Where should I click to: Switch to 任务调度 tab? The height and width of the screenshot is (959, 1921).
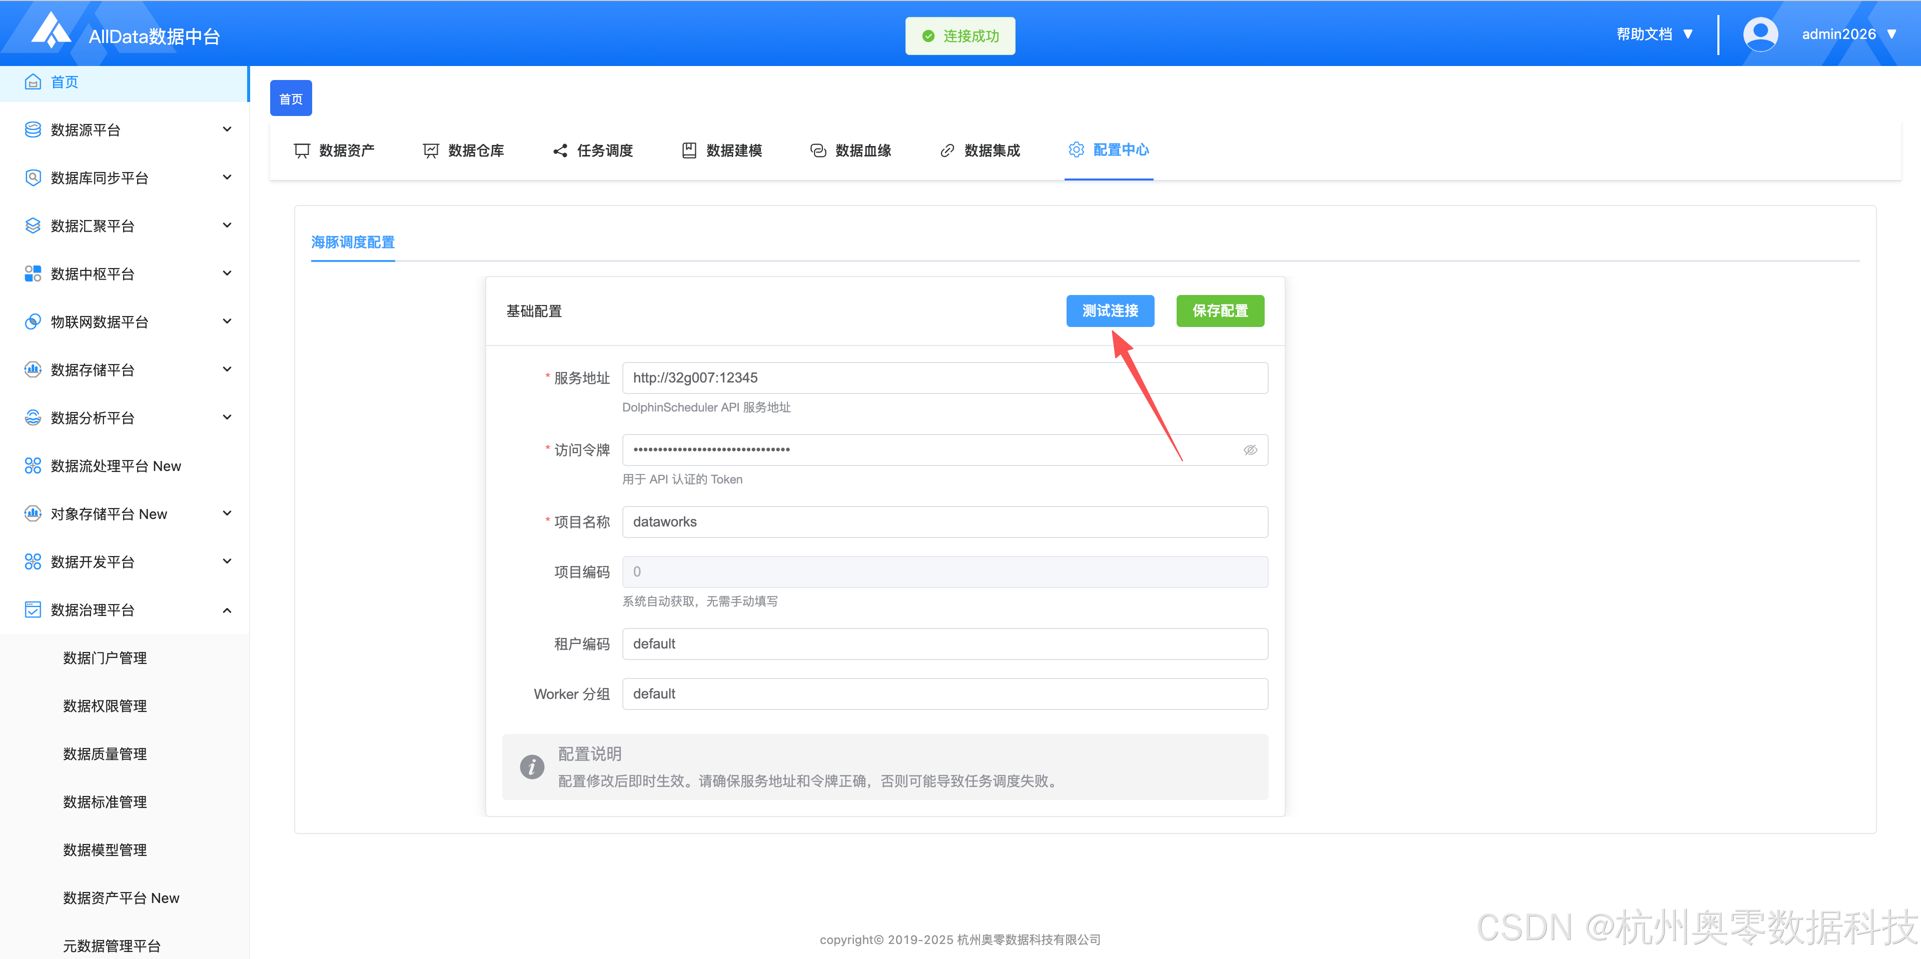tap(592, 150)
